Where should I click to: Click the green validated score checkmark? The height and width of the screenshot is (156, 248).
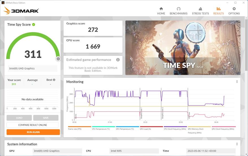click(x=34, y=25)
